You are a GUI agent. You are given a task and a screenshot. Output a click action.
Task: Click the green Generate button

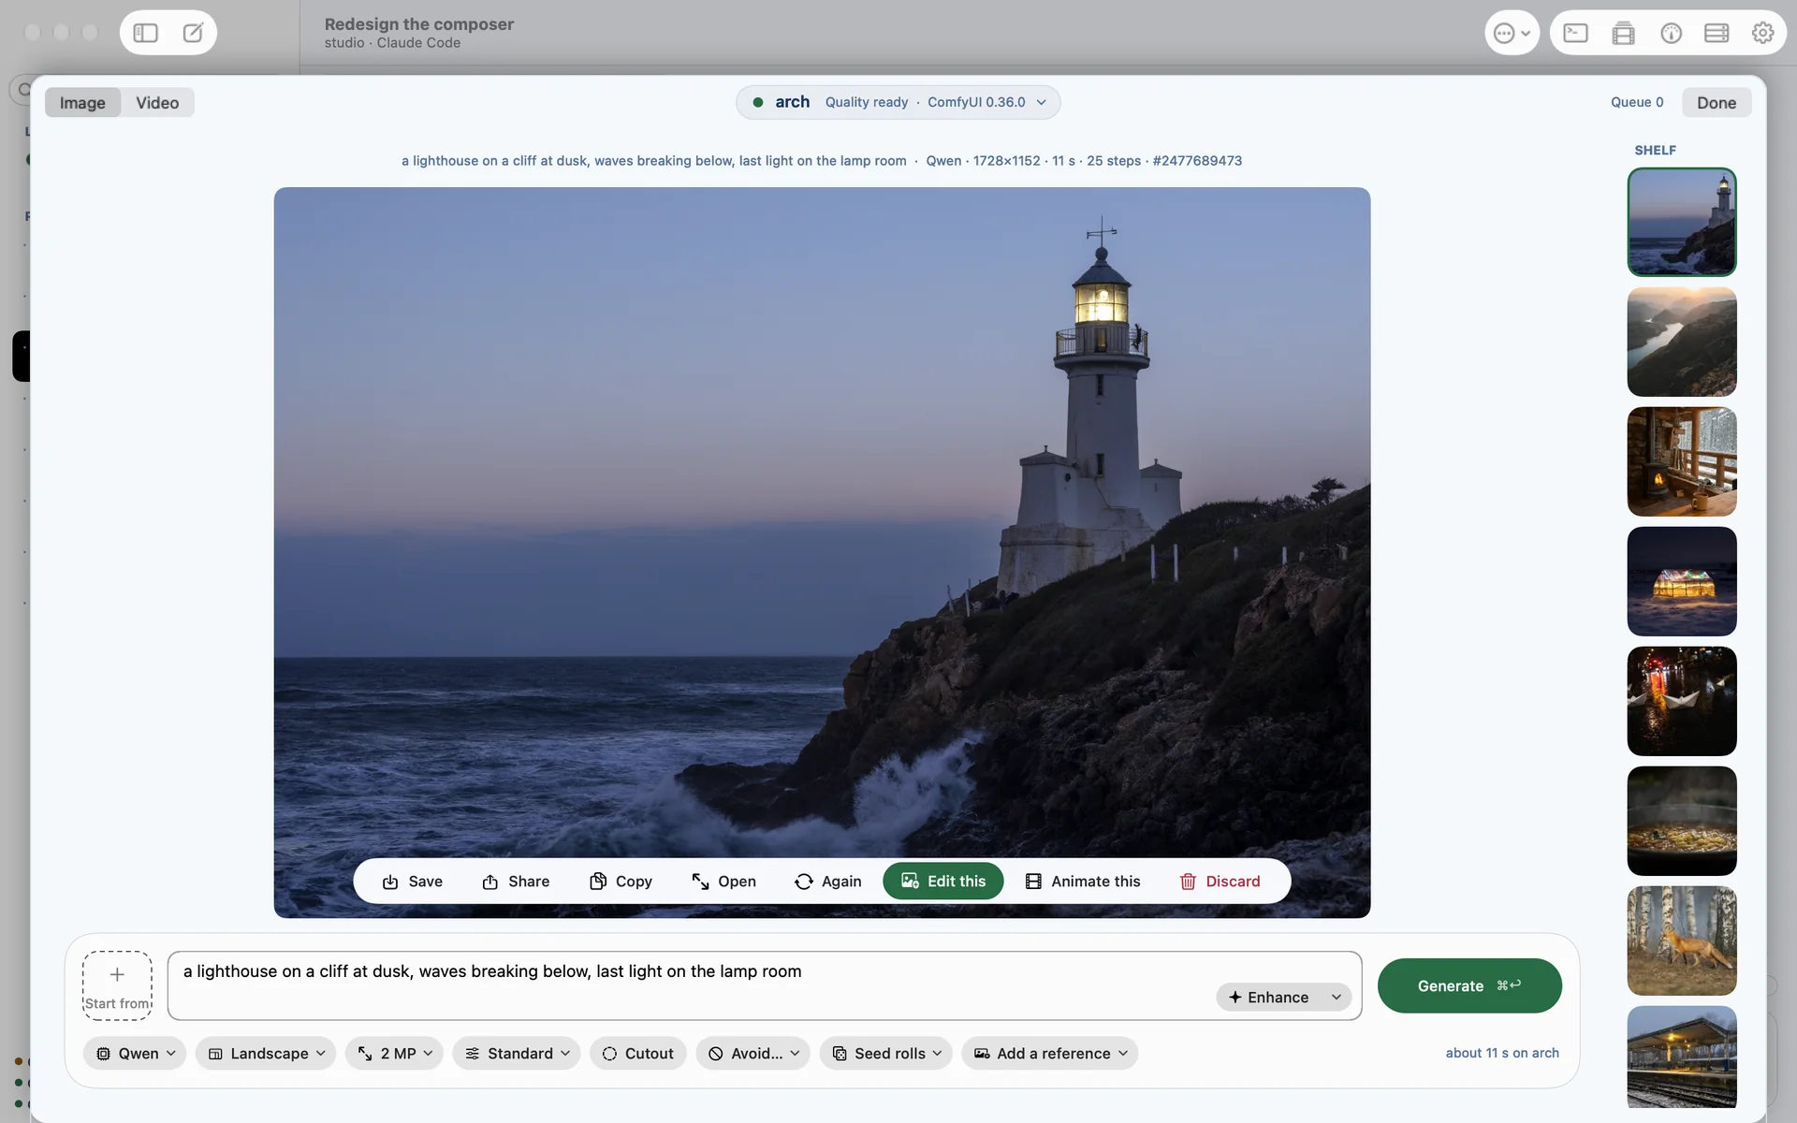1469,985
